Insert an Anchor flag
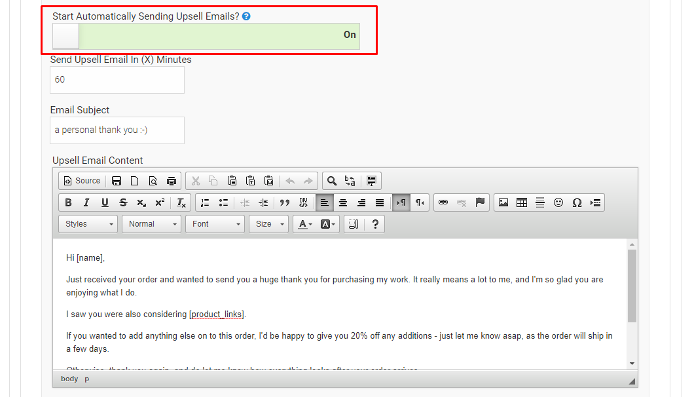Screen dimensions: 692x397 pos(480,202)
